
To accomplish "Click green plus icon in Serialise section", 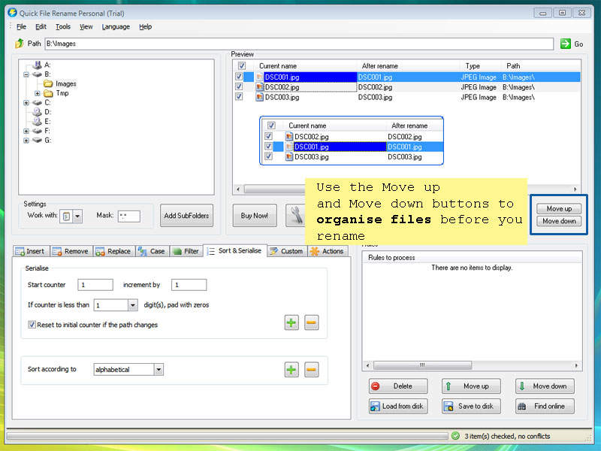I will 291,322.
